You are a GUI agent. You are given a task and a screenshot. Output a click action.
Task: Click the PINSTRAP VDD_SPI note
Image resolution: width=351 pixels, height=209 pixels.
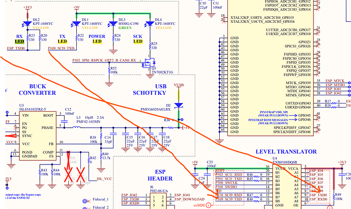point(273,114)
